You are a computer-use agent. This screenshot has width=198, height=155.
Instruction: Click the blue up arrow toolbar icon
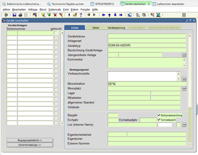(109, 15)
